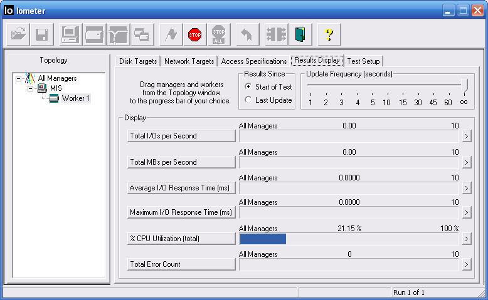Collapse the All Managers tree node

19,78
